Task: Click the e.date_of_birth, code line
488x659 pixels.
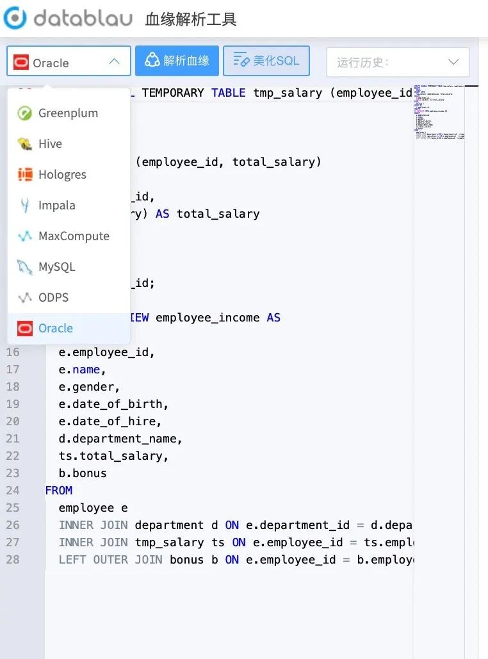Action: (x=113, y=404)
